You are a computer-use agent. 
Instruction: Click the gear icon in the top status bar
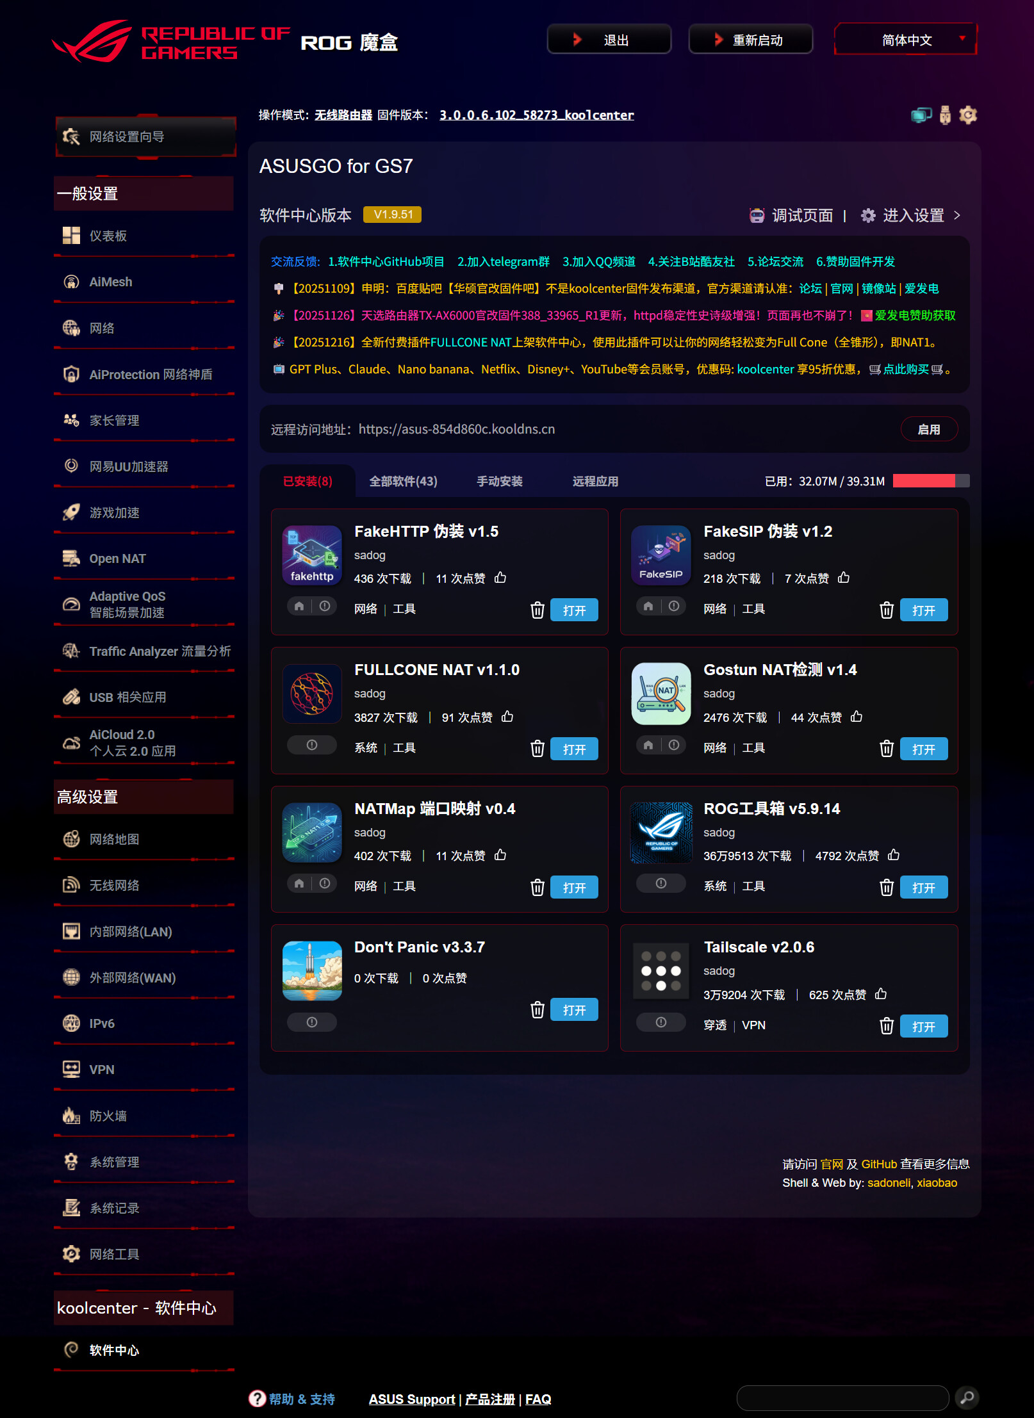pos(968,115)
